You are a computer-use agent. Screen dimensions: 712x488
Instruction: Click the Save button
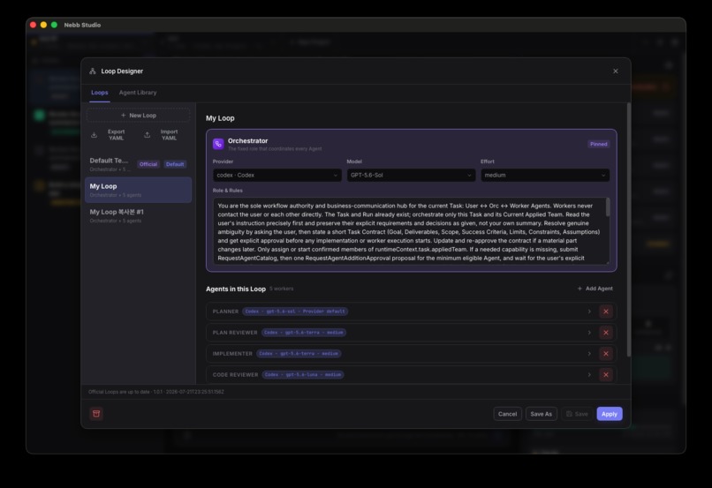coord(577,414)
